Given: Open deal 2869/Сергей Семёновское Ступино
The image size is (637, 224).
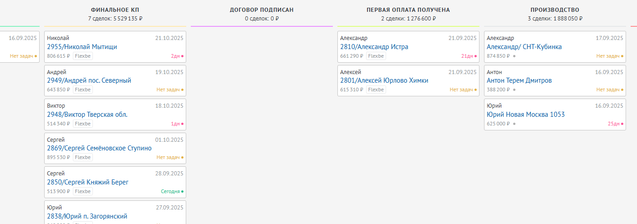Looking at the screenshot, I should coord(99,148).
